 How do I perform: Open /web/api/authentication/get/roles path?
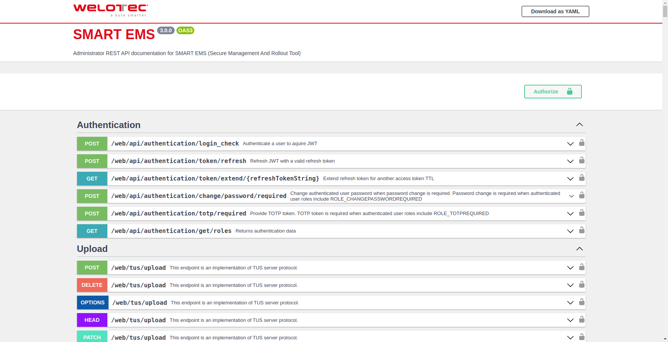click(171, 231)
